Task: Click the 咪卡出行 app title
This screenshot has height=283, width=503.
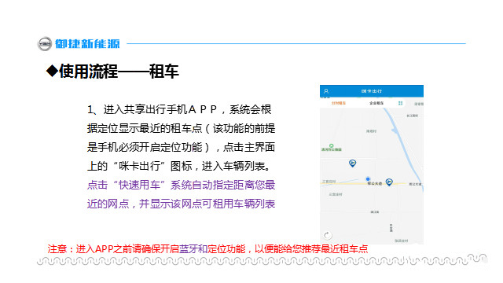Action: [x=372, y=91]
